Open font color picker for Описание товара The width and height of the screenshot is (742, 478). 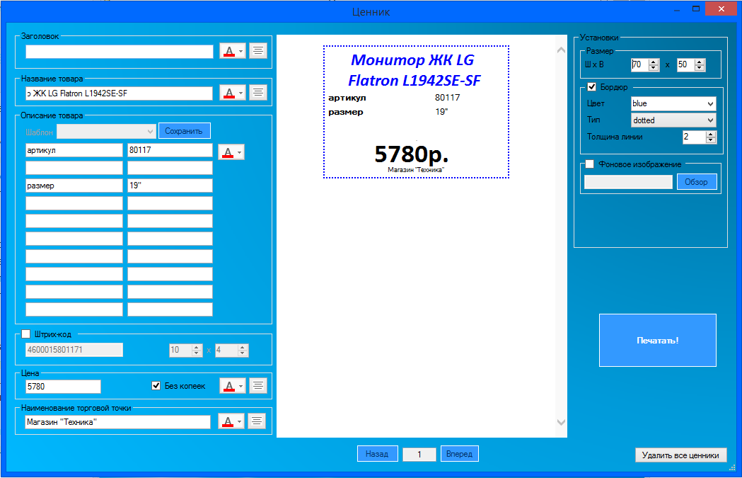[x=231, y=152]
